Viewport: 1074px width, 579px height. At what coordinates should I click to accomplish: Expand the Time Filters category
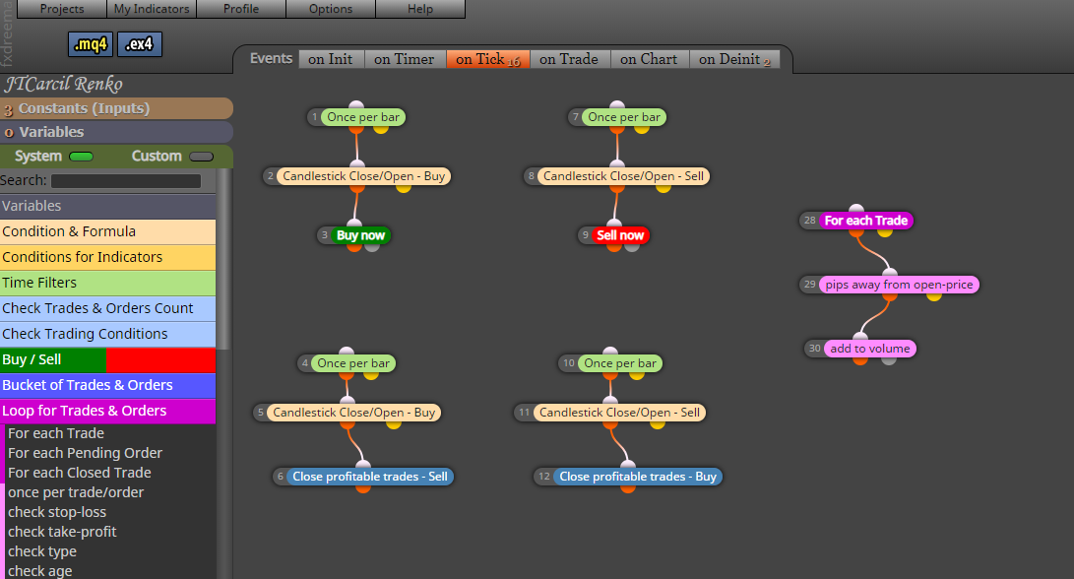[x=107, y=283]
